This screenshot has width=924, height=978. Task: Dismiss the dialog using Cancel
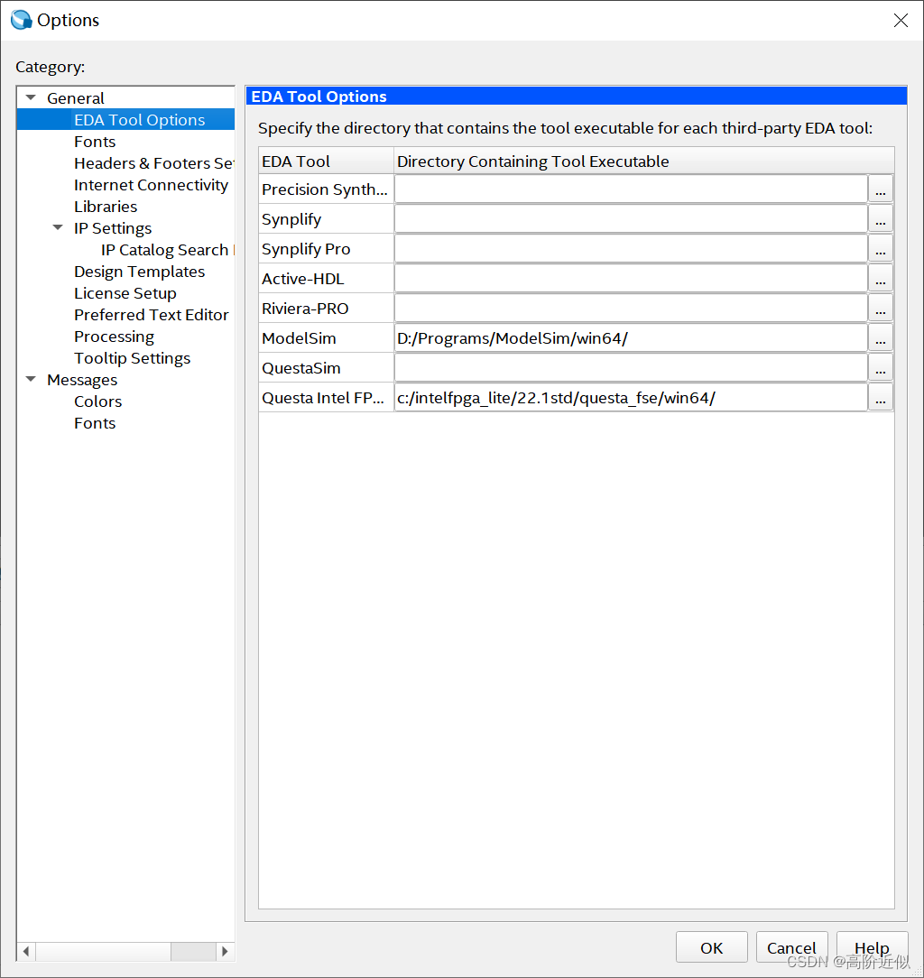point(791,946)
